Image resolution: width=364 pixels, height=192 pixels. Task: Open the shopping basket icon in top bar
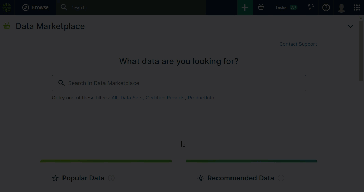[261, 7]
